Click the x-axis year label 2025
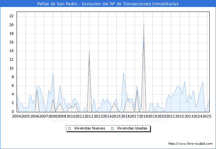The width and height of the screenshot is (216, 149). pos(207,116)
